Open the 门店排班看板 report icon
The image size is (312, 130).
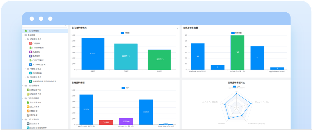28,102
